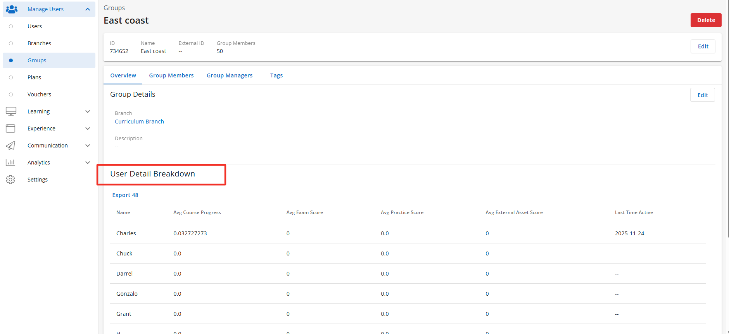Collapse the Manage Users section chevron

click(x=88, y=9)
